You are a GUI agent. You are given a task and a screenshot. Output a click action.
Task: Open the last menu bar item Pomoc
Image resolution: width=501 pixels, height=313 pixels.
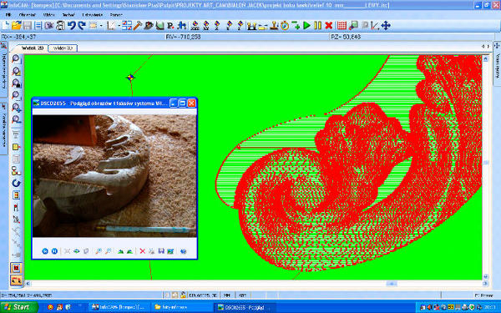pos(116,15)
